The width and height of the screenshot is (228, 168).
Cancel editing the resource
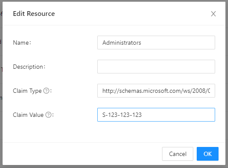177,154
